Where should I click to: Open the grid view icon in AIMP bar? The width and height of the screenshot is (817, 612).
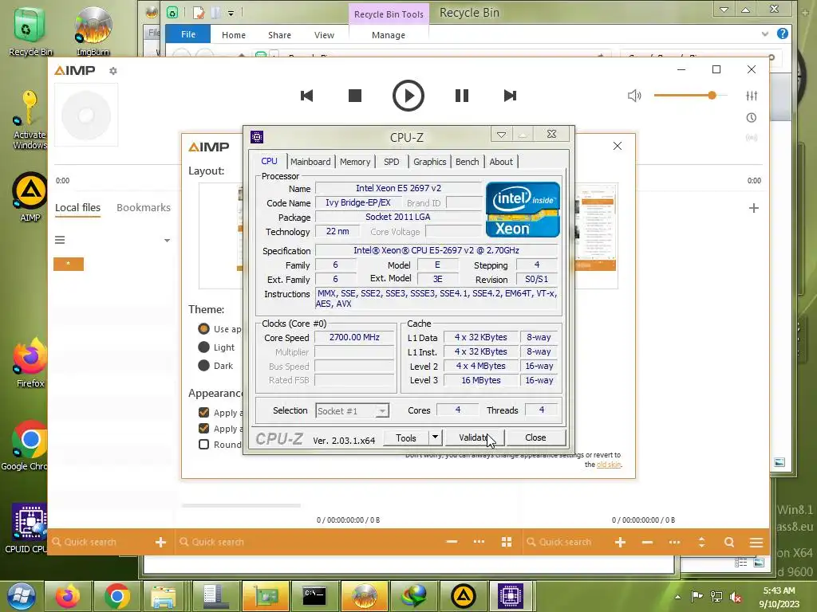click(507, 542)
